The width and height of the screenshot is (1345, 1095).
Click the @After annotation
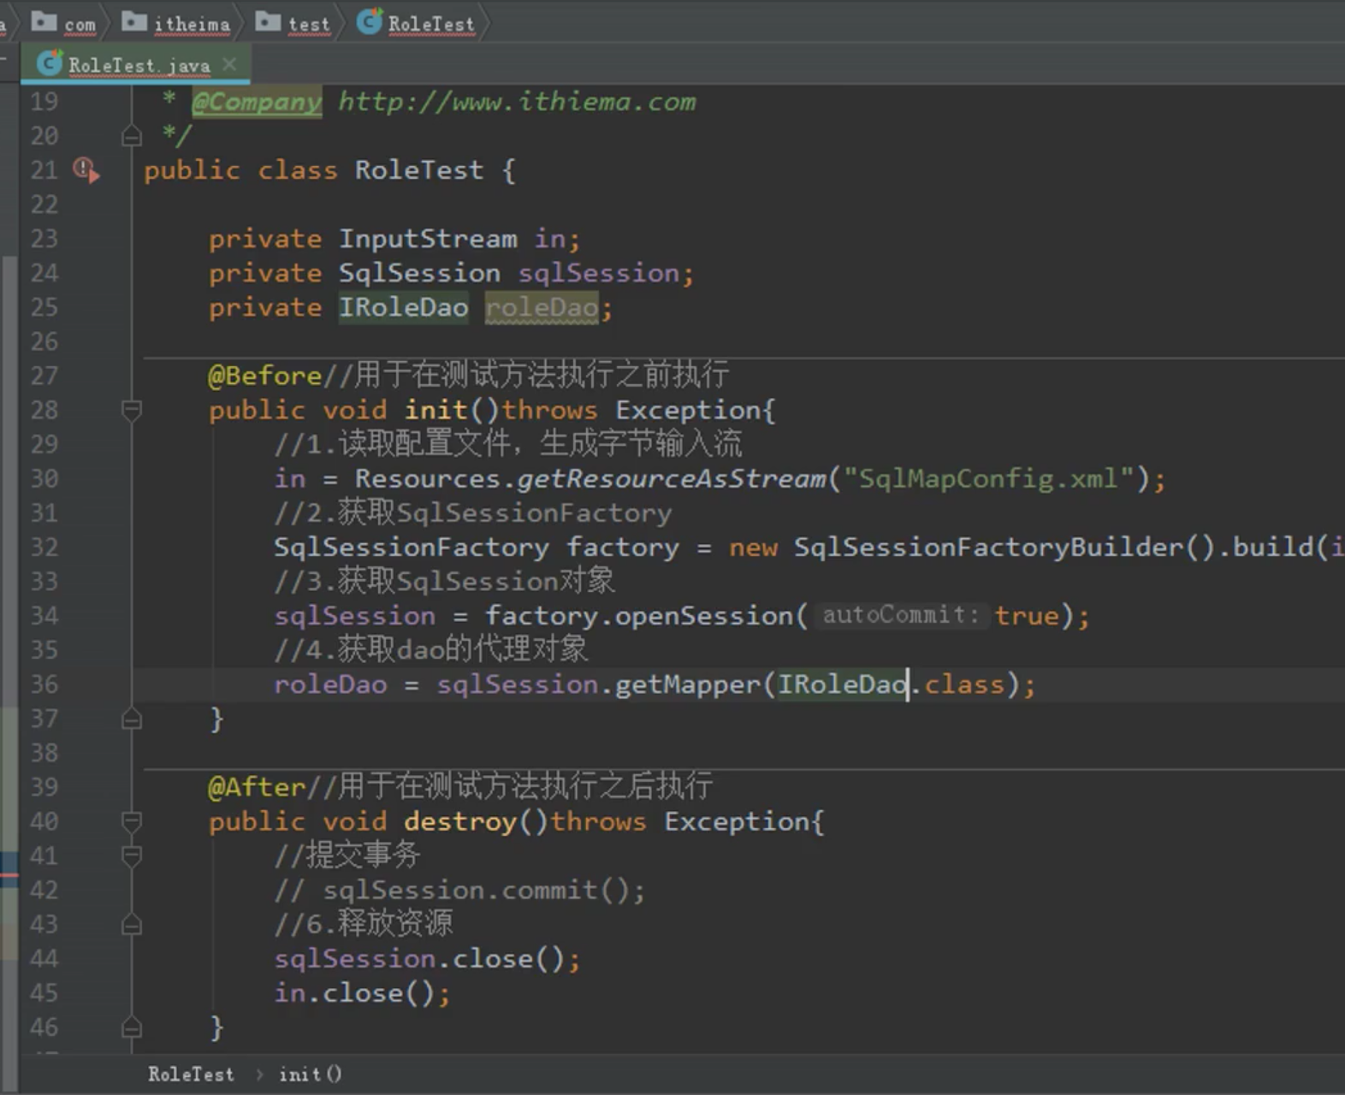click(x=257, y=787)
